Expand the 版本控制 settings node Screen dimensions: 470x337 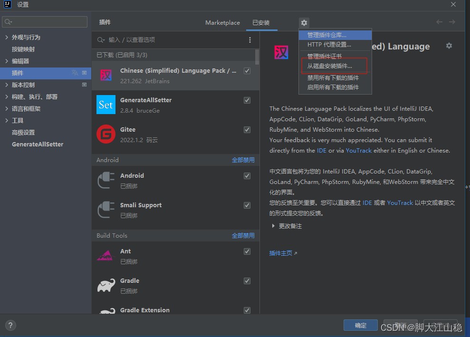(x=7, y=85)
